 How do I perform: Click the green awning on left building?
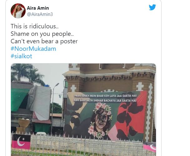tap(19, 99)
